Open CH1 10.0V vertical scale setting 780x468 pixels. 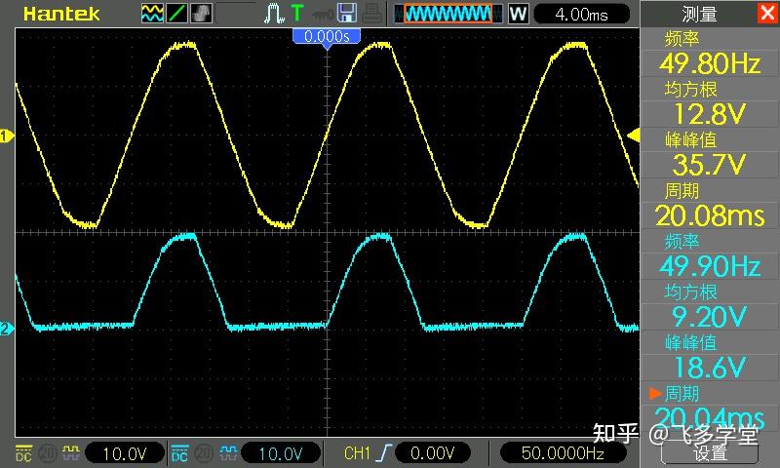click(125, 453)
